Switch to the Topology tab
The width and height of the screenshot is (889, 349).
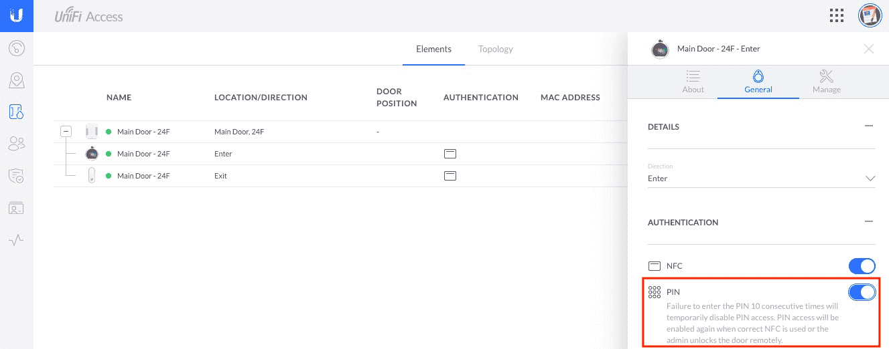pyautogui.click(x=496, y=49)
